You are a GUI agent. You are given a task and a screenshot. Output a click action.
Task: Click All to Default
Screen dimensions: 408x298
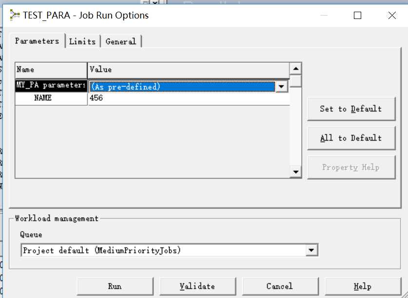(351, 138)
